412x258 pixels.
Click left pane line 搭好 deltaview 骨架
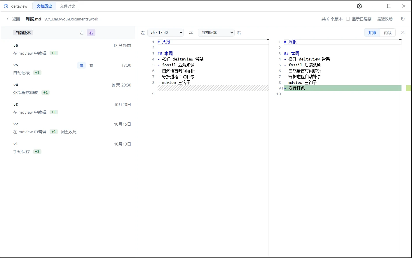(x=181, y=59)
